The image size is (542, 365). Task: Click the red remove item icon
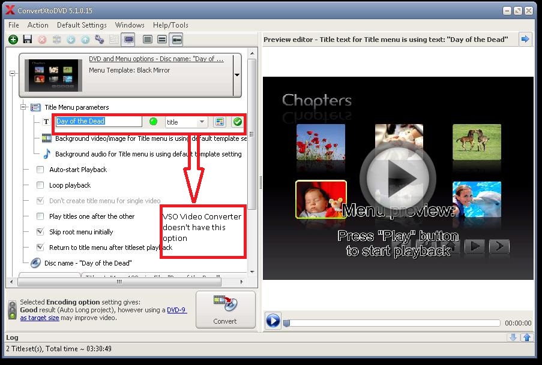[42, 40]
